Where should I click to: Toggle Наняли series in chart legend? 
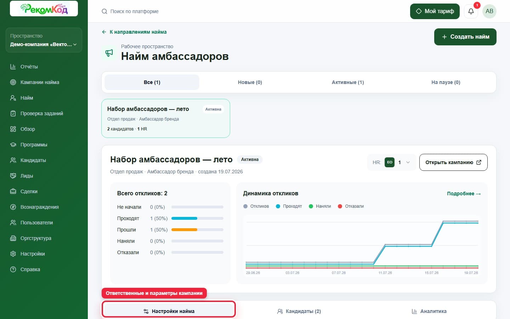coord(320,206)
